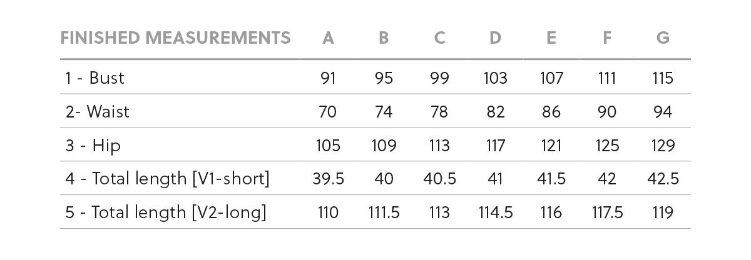Click the Waist value 82 for size D
The image size is (751, 260).
click(496, 112)
